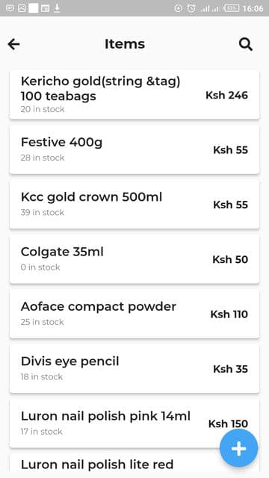The height and width of the screenshot is (478, 269).
Task: Open Kericho gold 100 teabags item
Action: click(x=134, y=95)
